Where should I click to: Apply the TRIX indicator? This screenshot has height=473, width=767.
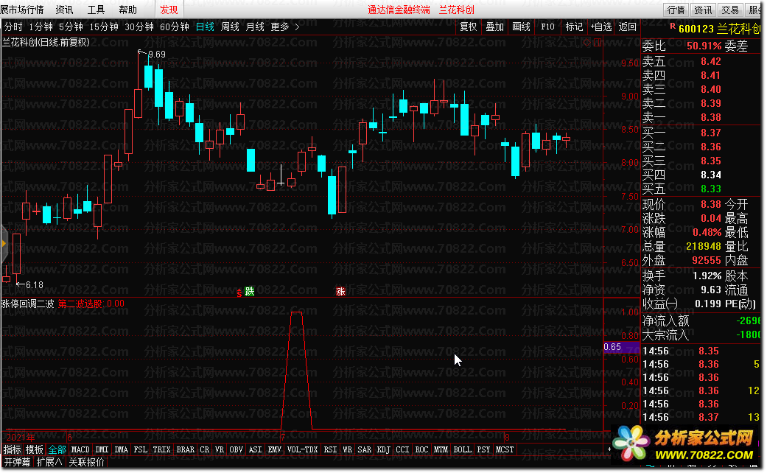click(161, 449)
